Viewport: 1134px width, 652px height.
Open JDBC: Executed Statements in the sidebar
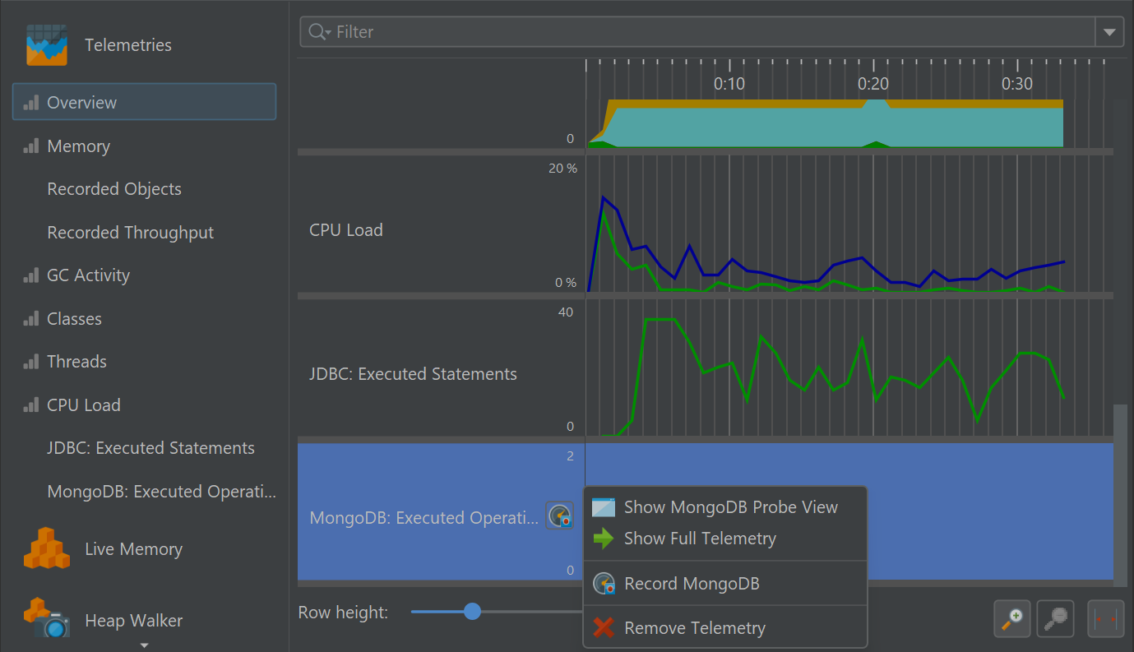point(150,448)
